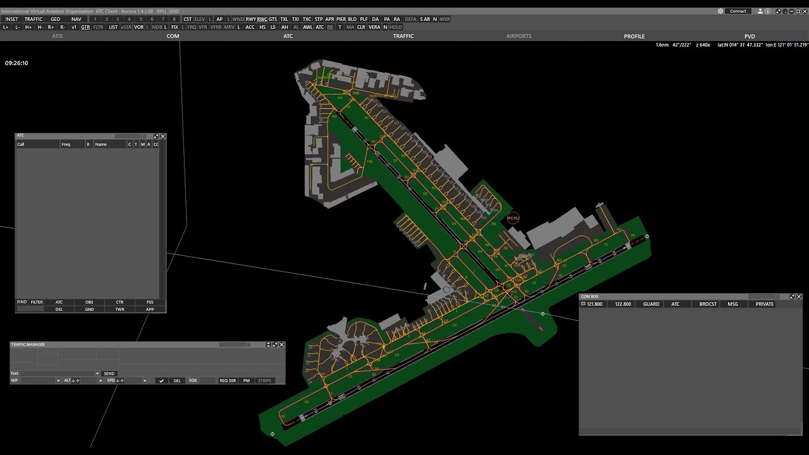The width and height of the screenshot is (809, 455).
Task: Click the Text input field in Traffic Manager
Action: pos(58,373)
